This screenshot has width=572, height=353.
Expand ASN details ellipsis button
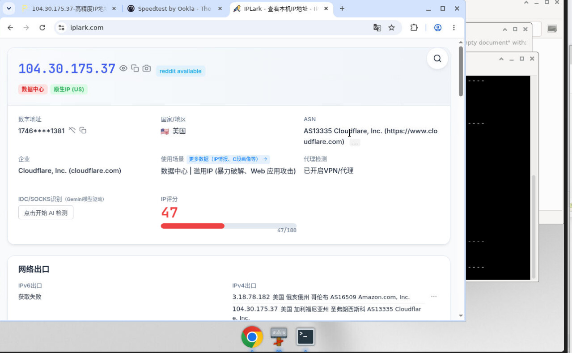(355, 143)
